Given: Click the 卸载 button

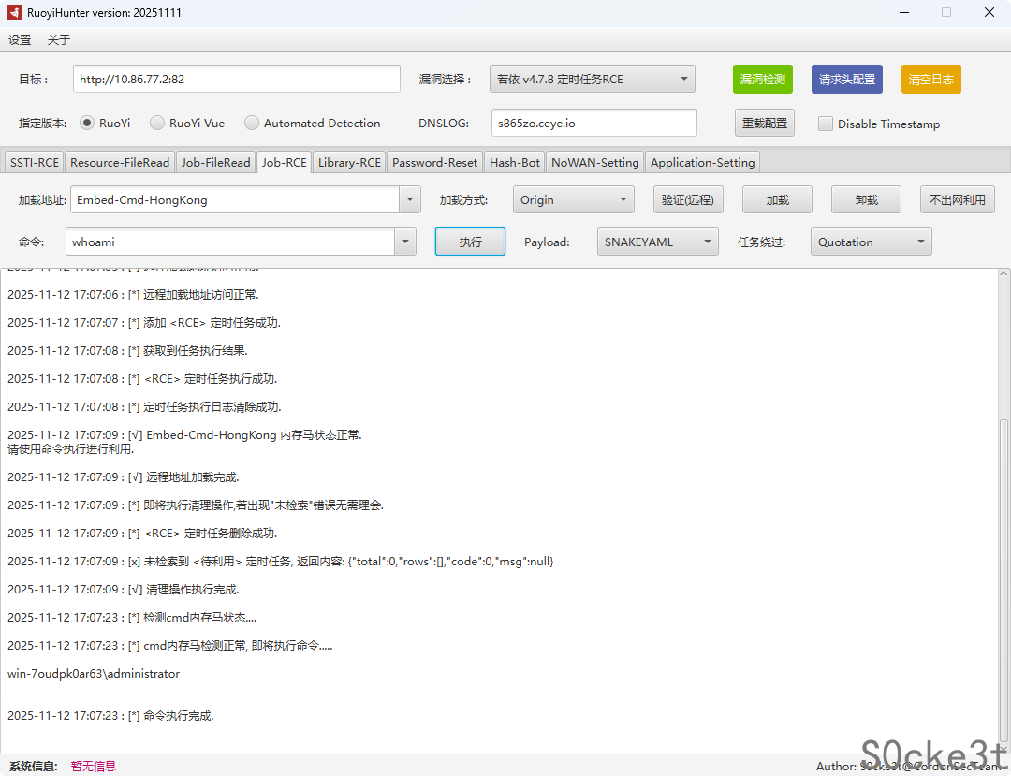Looking at the screenshot, I should click(x=867, y=199).
